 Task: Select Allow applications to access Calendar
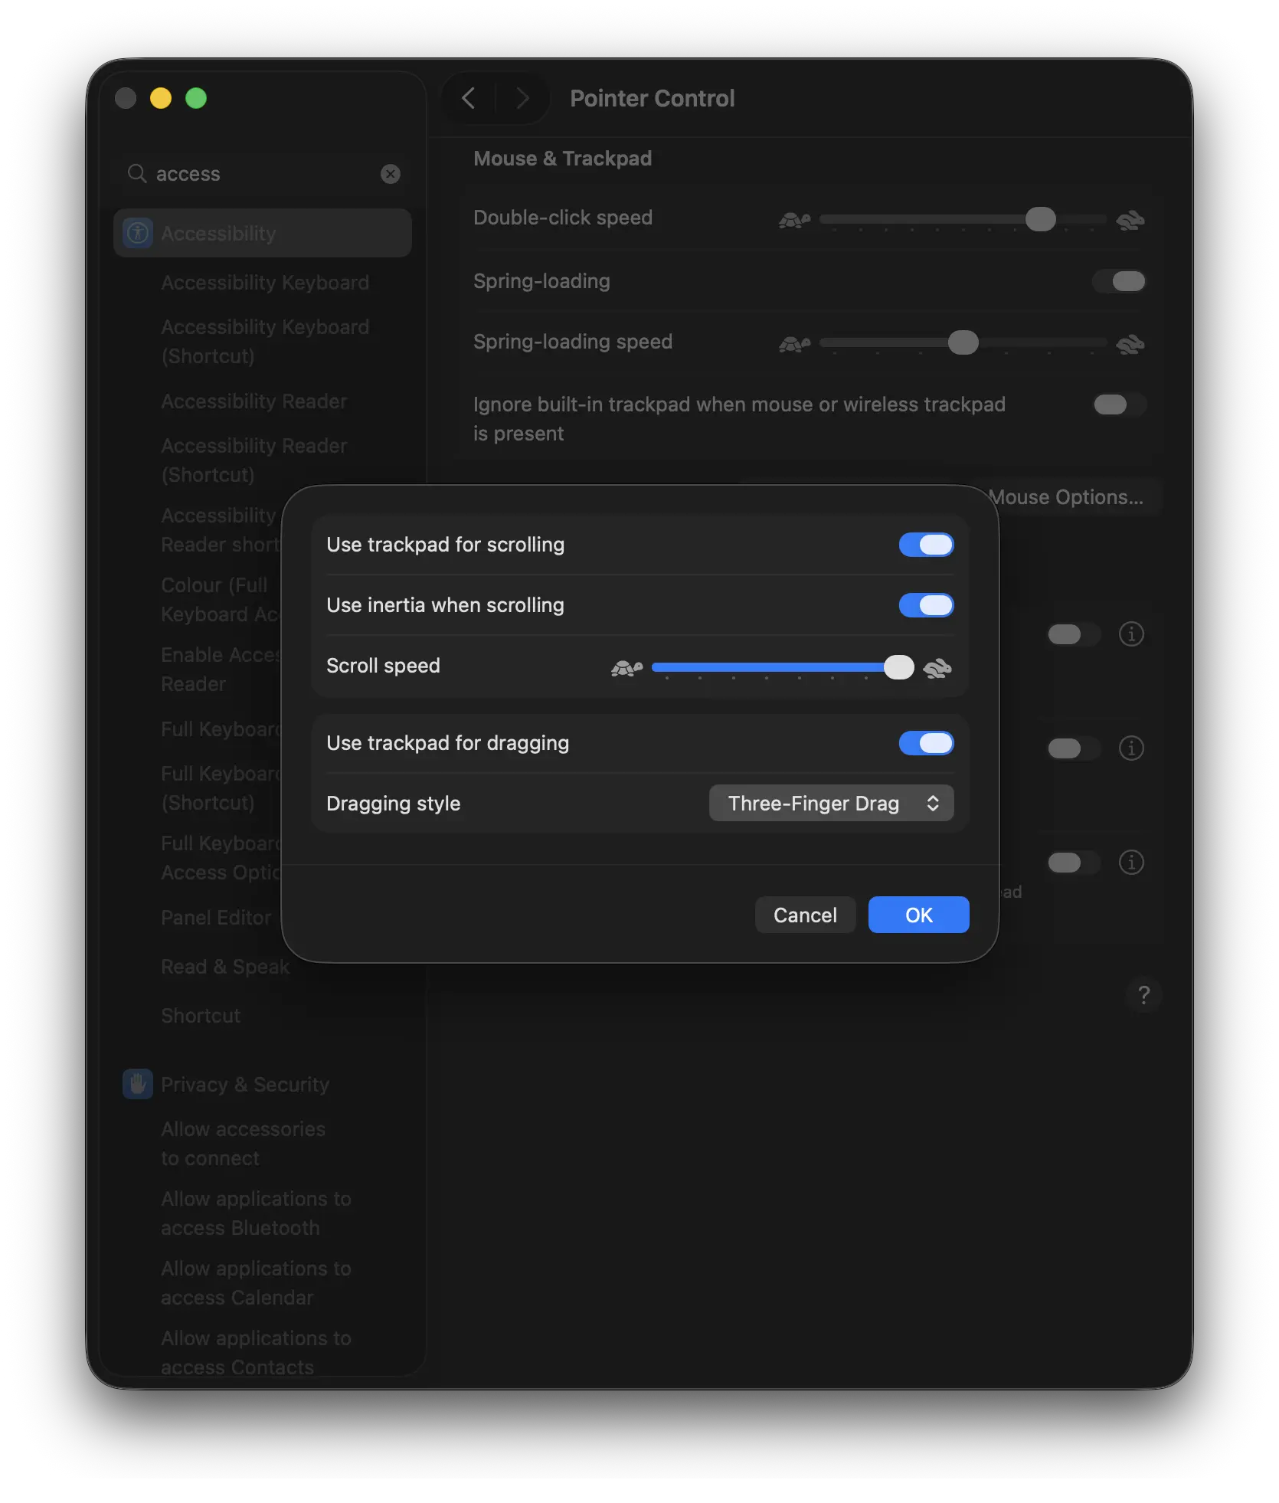click(256, 1283)
